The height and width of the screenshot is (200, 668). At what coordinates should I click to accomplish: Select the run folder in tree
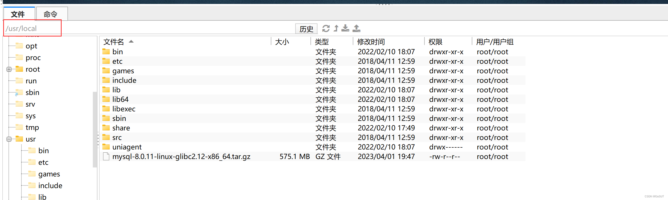click(x=31, y=81)
